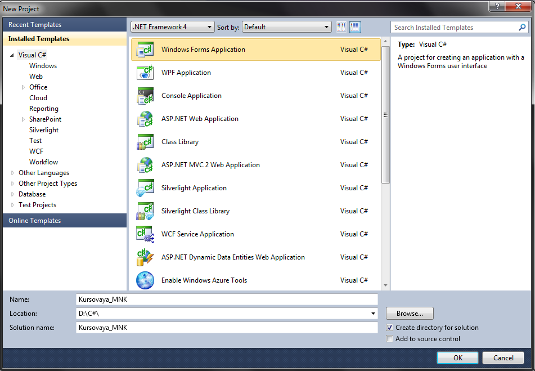The width and height of the screenshot is (535, 371).
Task: Click the Windows Forms Application template icon
Action: click(x=145, y=50)
